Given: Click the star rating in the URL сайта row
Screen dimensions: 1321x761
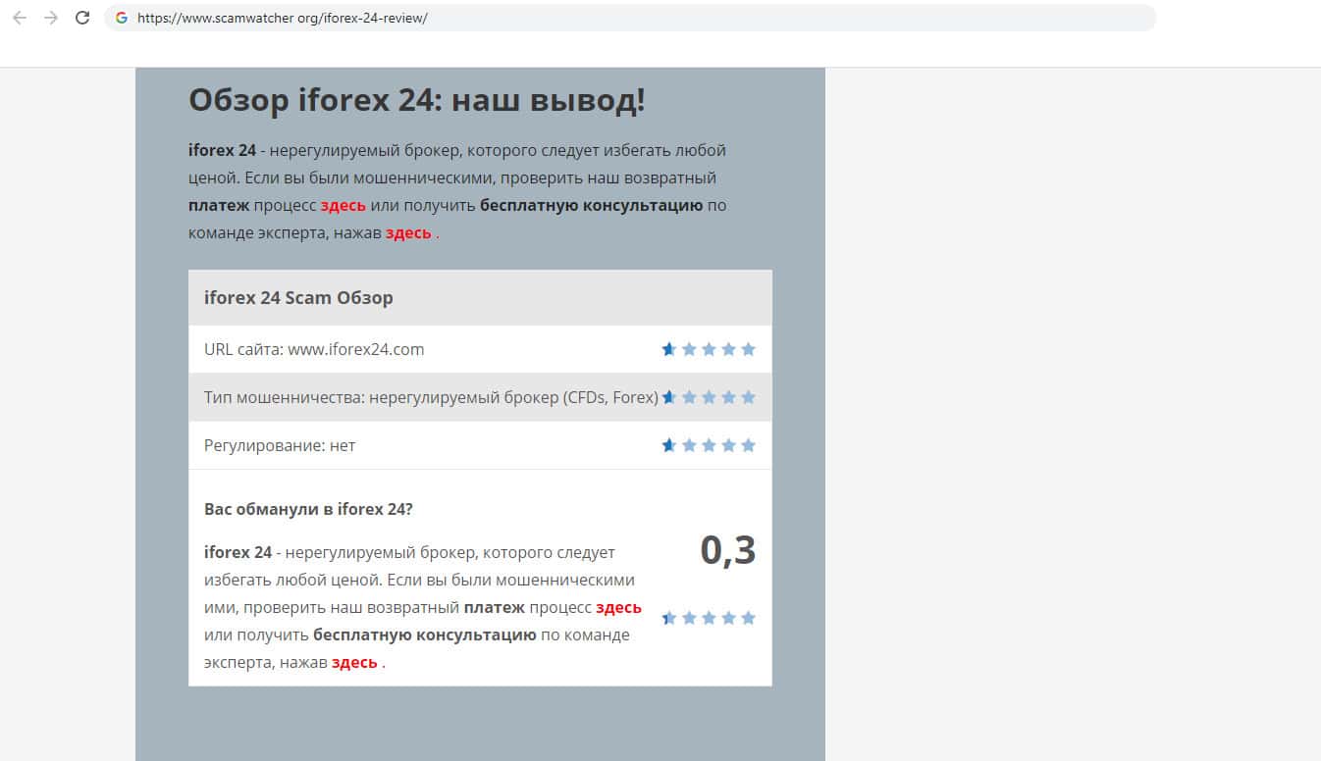Looking at the screenshot, I should coord(709,349).
